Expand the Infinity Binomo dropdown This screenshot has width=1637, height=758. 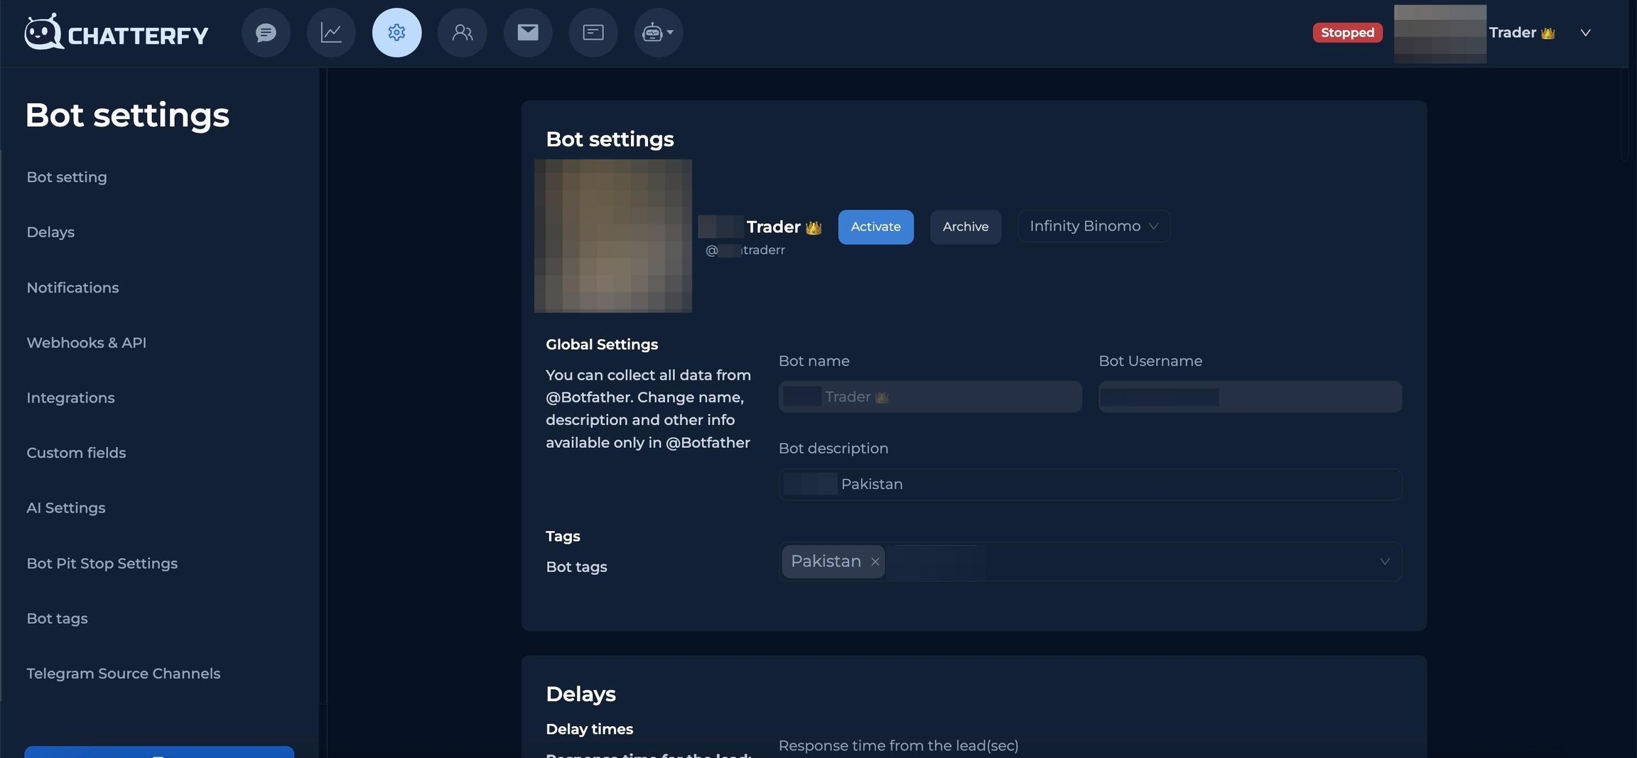point(1093,226)
